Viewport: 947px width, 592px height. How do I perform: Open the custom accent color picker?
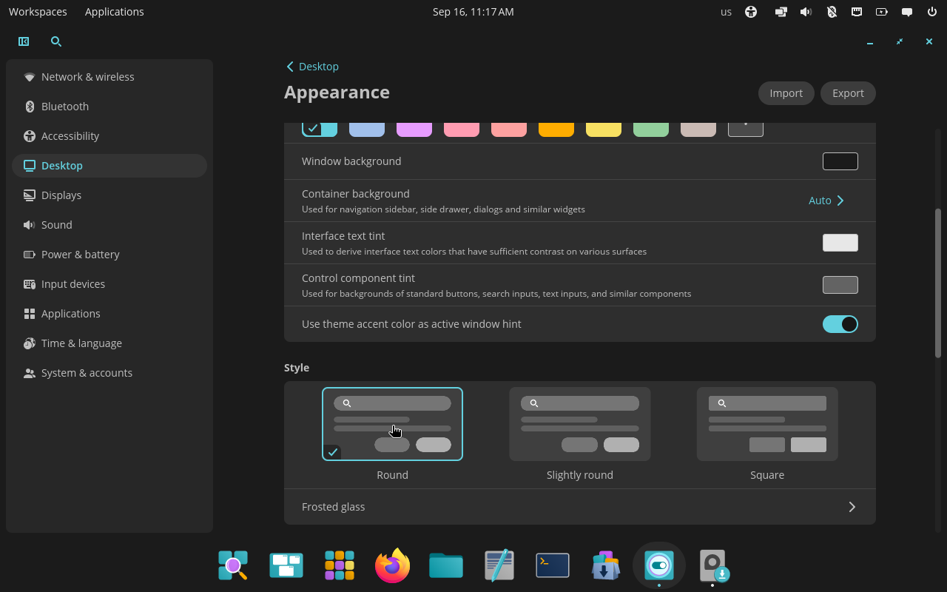[746, 129]
